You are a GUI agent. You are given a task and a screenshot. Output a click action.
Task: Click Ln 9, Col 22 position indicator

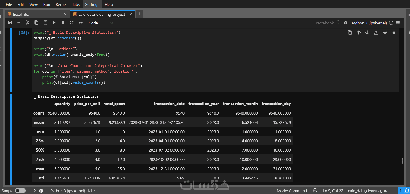click(x=333, y=191)
